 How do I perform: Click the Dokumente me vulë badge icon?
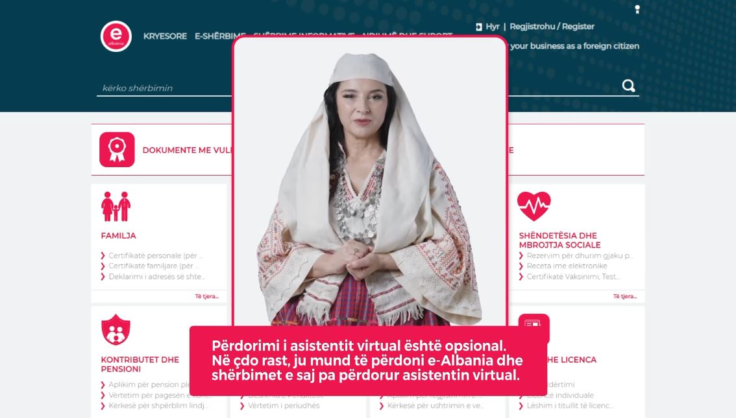pyautogui.click(x=117, y=150)
